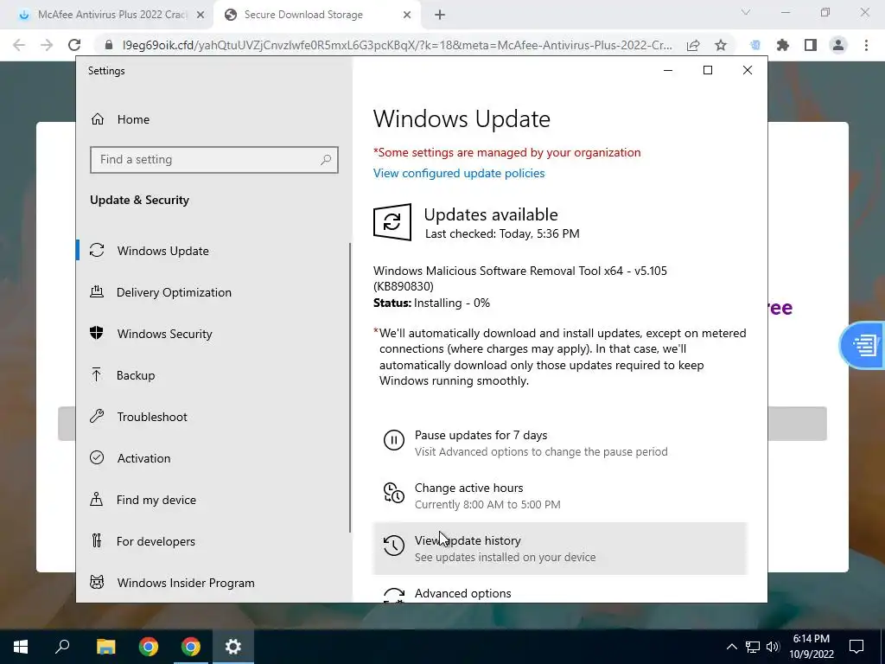Bookmark this page with star icon
Viewport: 885px width, 664px height.
(721, 45)
